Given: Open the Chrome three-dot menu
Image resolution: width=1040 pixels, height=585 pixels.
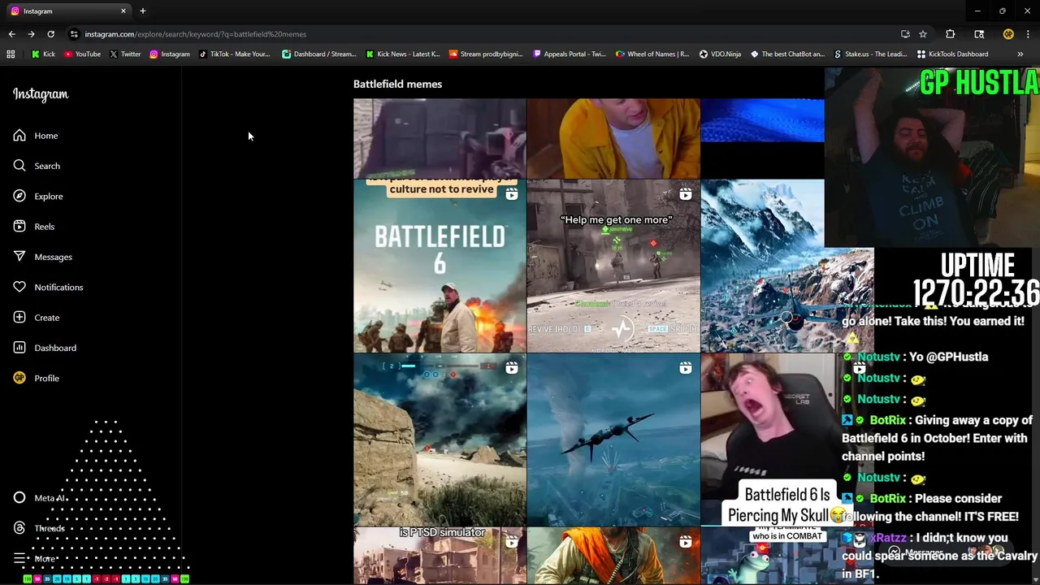Looking at the screenshot, I should [x=1029, y=34].
